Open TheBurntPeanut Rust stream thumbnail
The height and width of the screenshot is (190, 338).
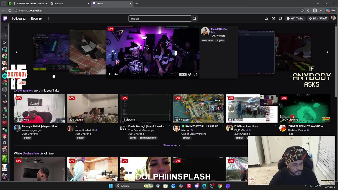tap(305, 109)
